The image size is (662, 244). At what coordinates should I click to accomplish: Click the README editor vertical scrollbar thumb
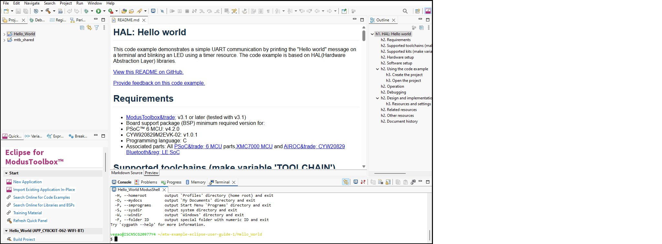(x=364, y=36)
